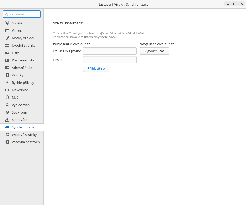Screen dimensions: 246x205
Task: Go to Záložky settings
Action: [x=22, y=75]
